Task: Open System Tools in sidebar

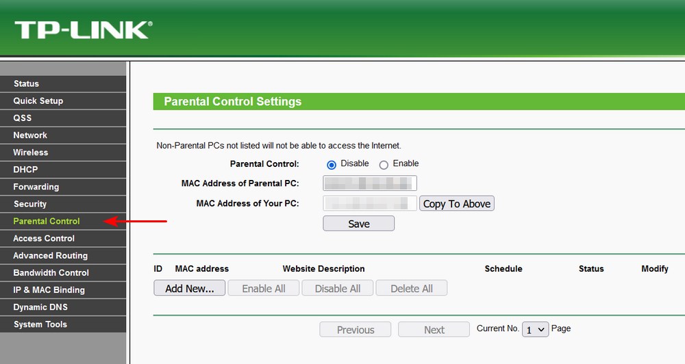Action: coord(63,324)
